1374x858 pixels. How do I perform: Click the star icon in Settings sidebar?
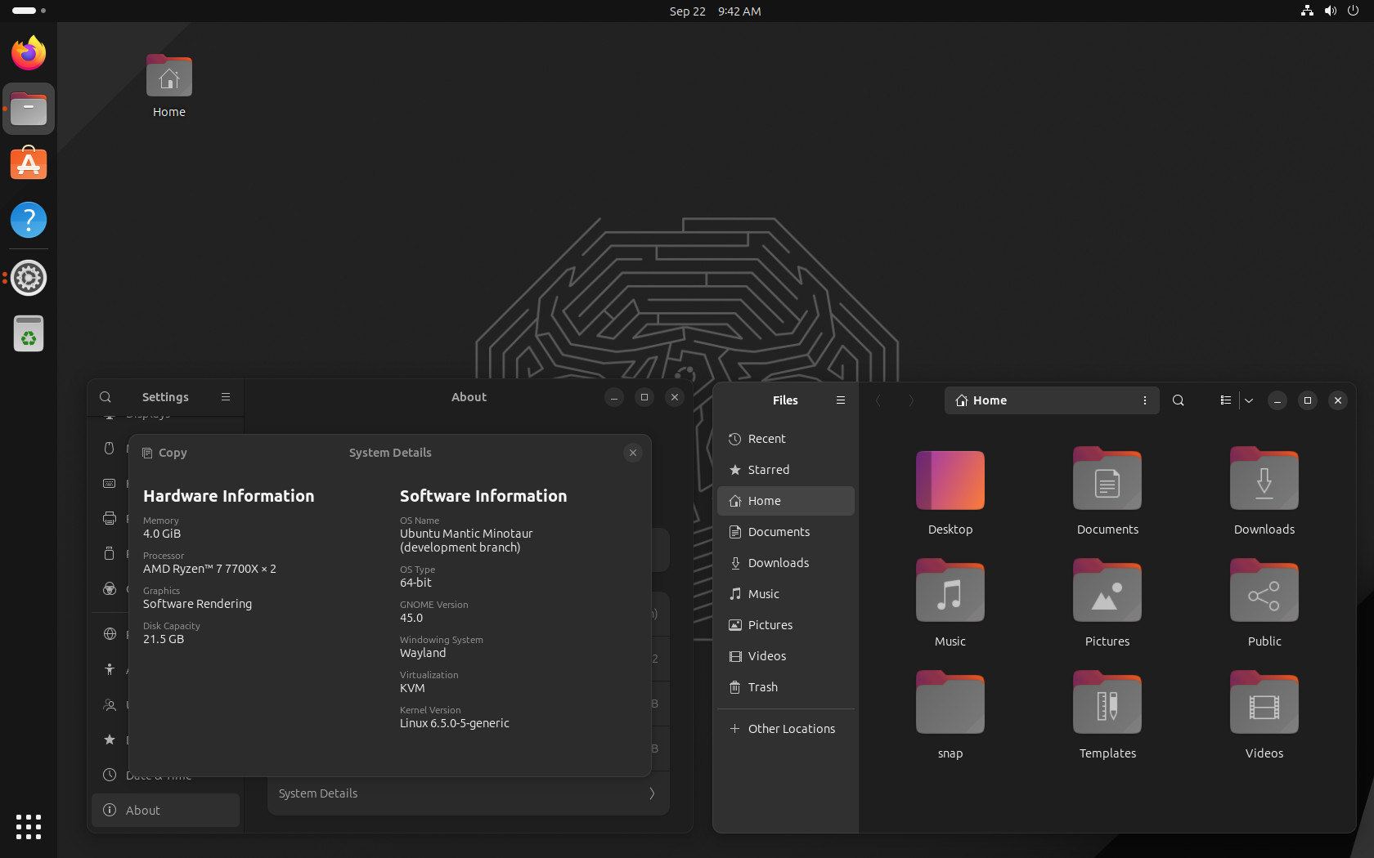(x=110, y=740)
